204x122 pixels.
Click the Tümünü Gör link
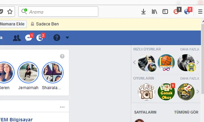pyautogui.click(x=186, y=112)
